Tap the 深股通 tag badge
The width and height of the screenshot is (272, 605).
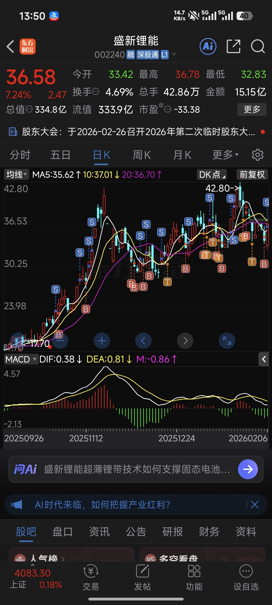[148, 54]
